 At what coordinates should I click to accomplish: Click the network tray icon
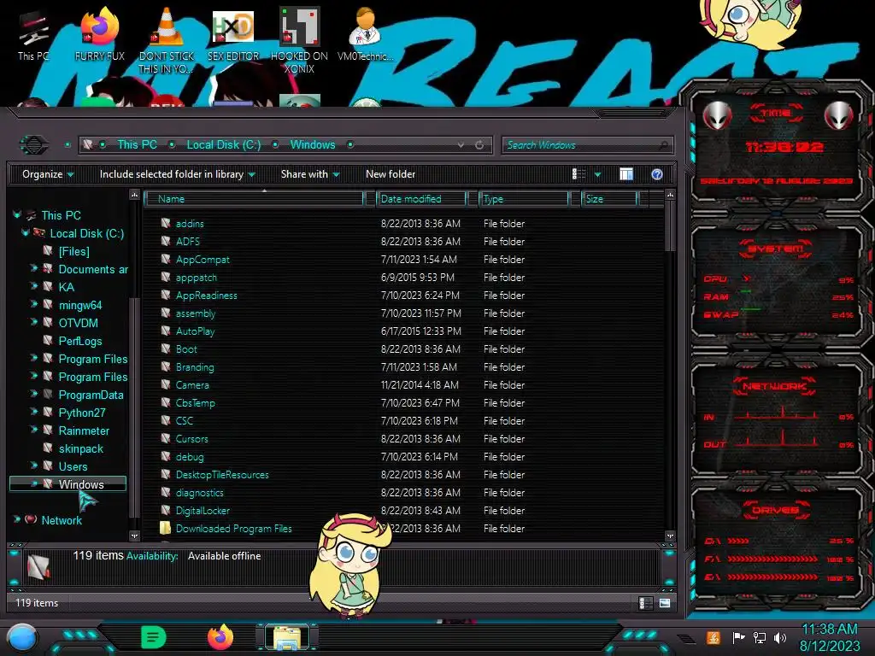760,637
